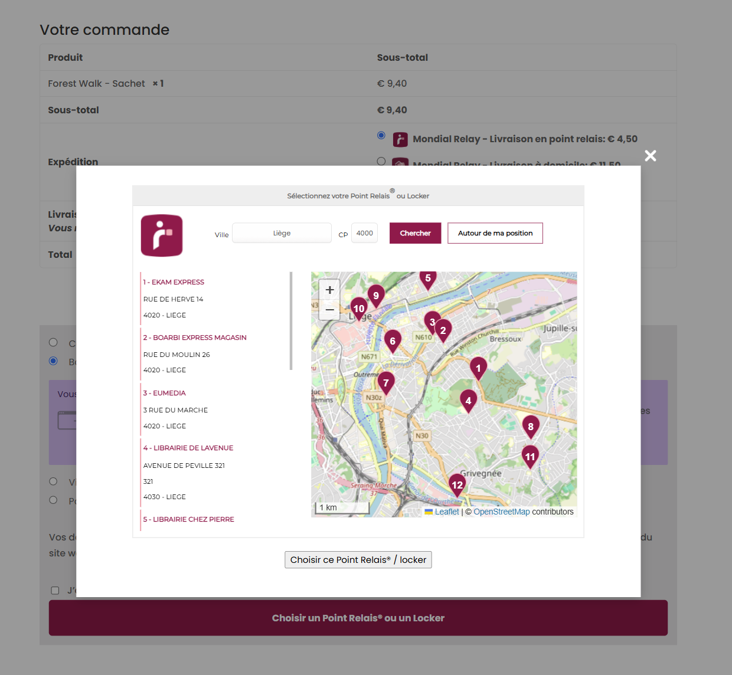Click the CP postal code field 4000
This screenshot has height=675, width=732.
[x=364, y=233]
